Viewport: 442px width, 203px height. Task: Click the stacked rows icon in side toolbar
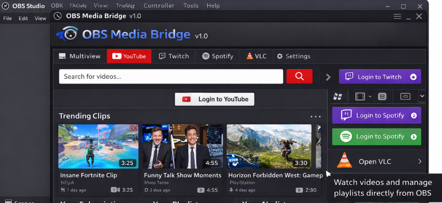click(x=382, y=97)
